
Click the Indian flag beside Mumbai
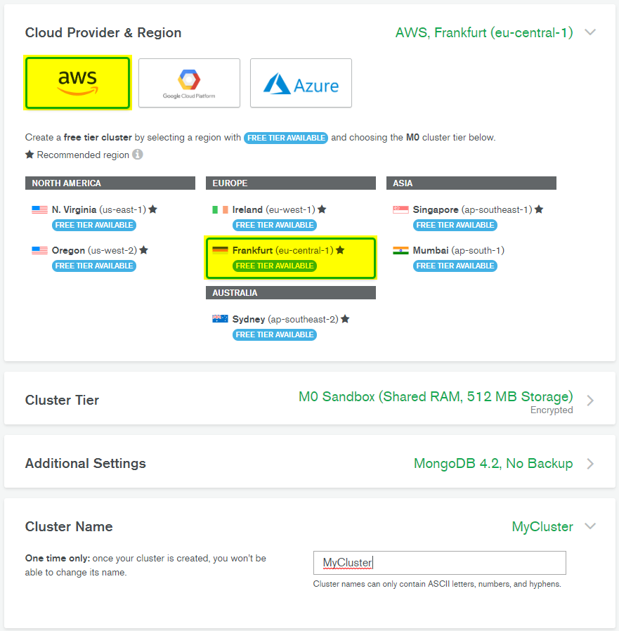tap(400, 250)
